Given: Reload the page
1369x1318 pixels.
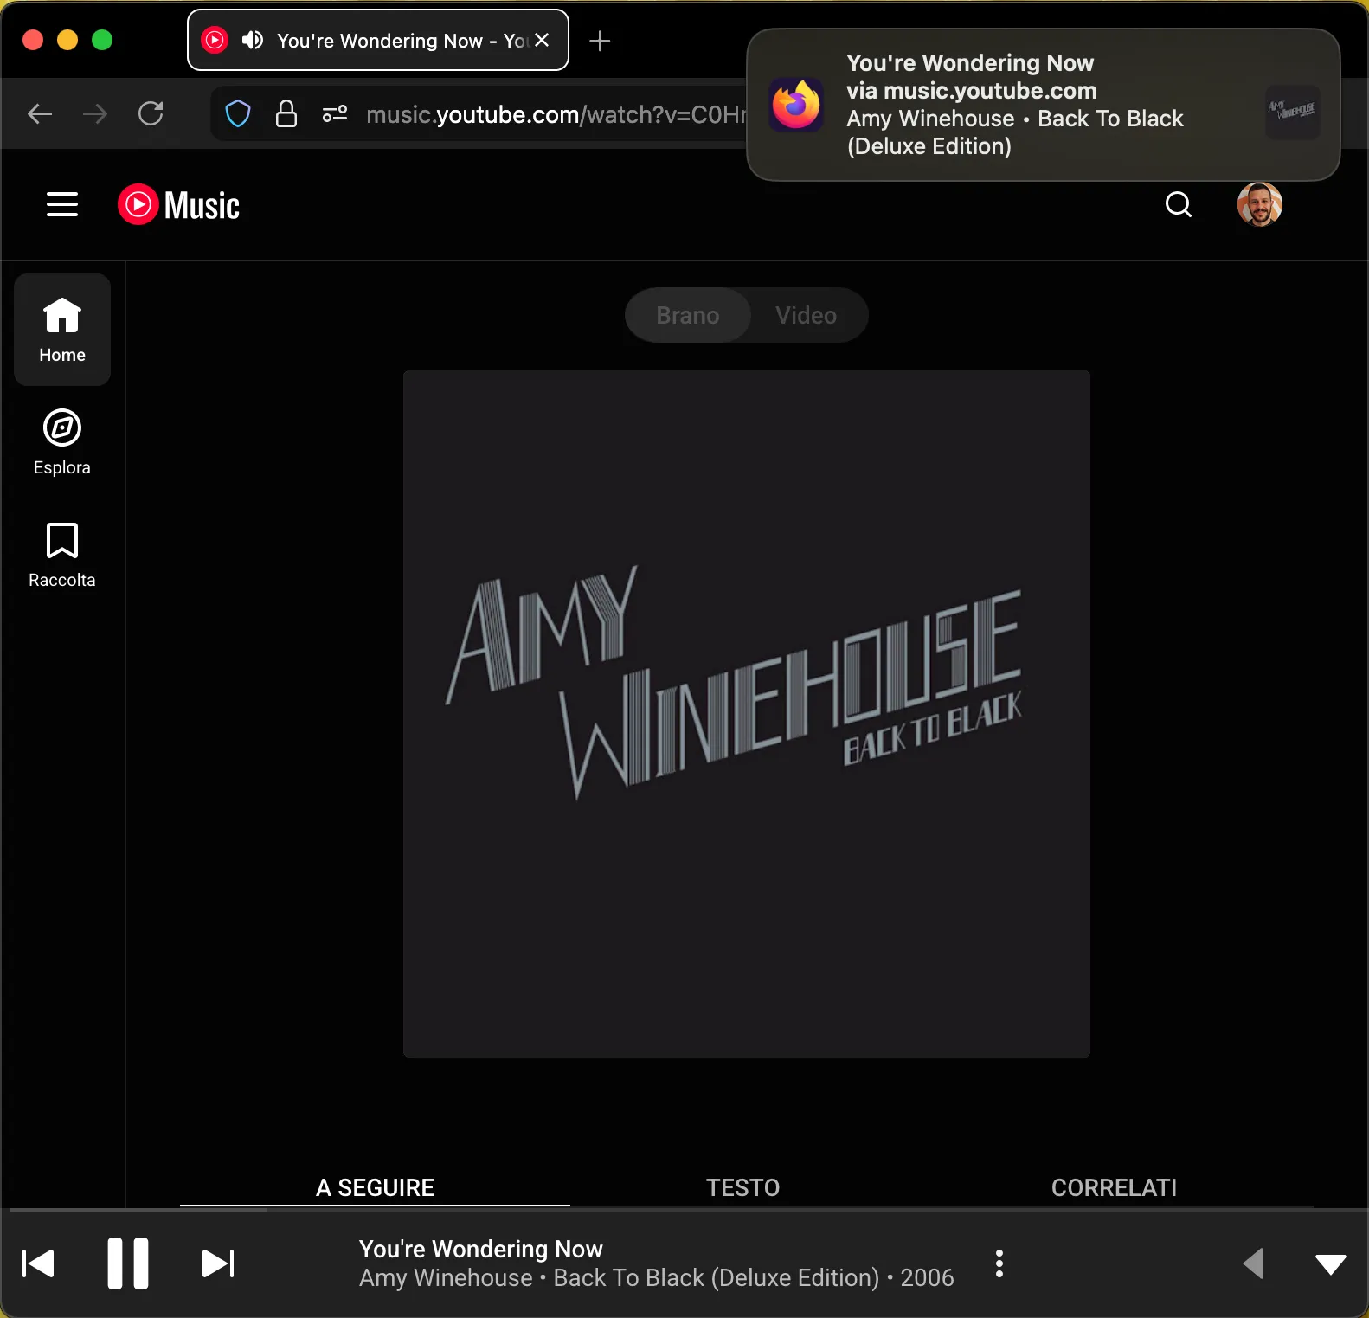Looking at the screenshot, I should (x=151, y=113).
